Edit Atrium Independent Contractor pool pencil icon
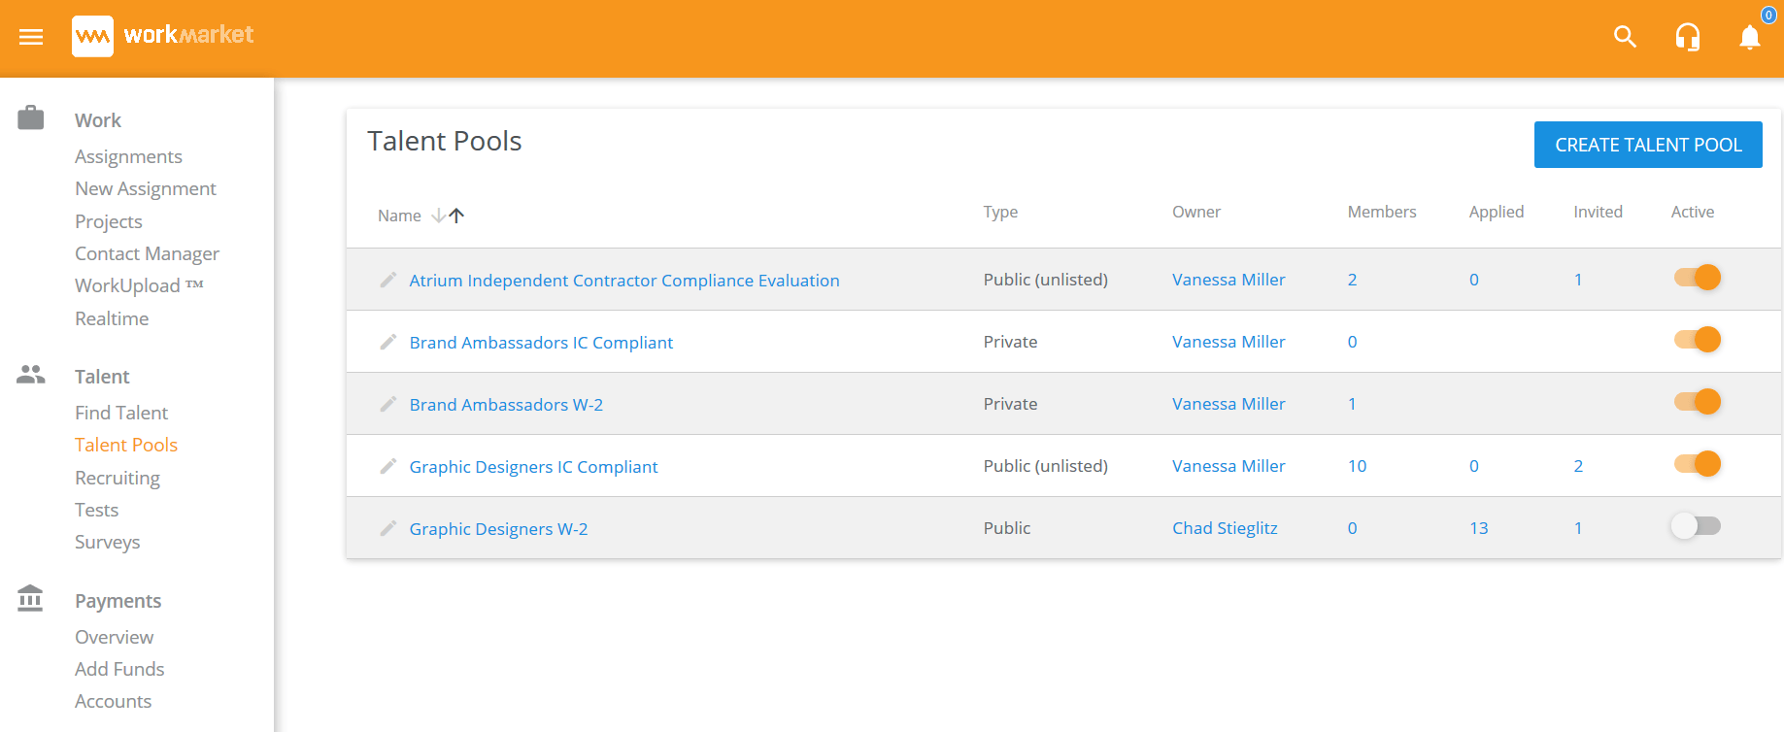Viewport: 1784px width, 732px height. point(388,280)
